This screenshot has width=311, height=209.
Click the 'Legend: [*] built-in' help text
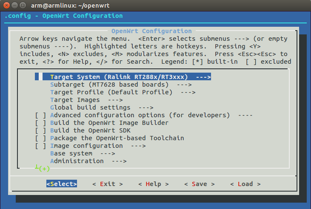200,62
